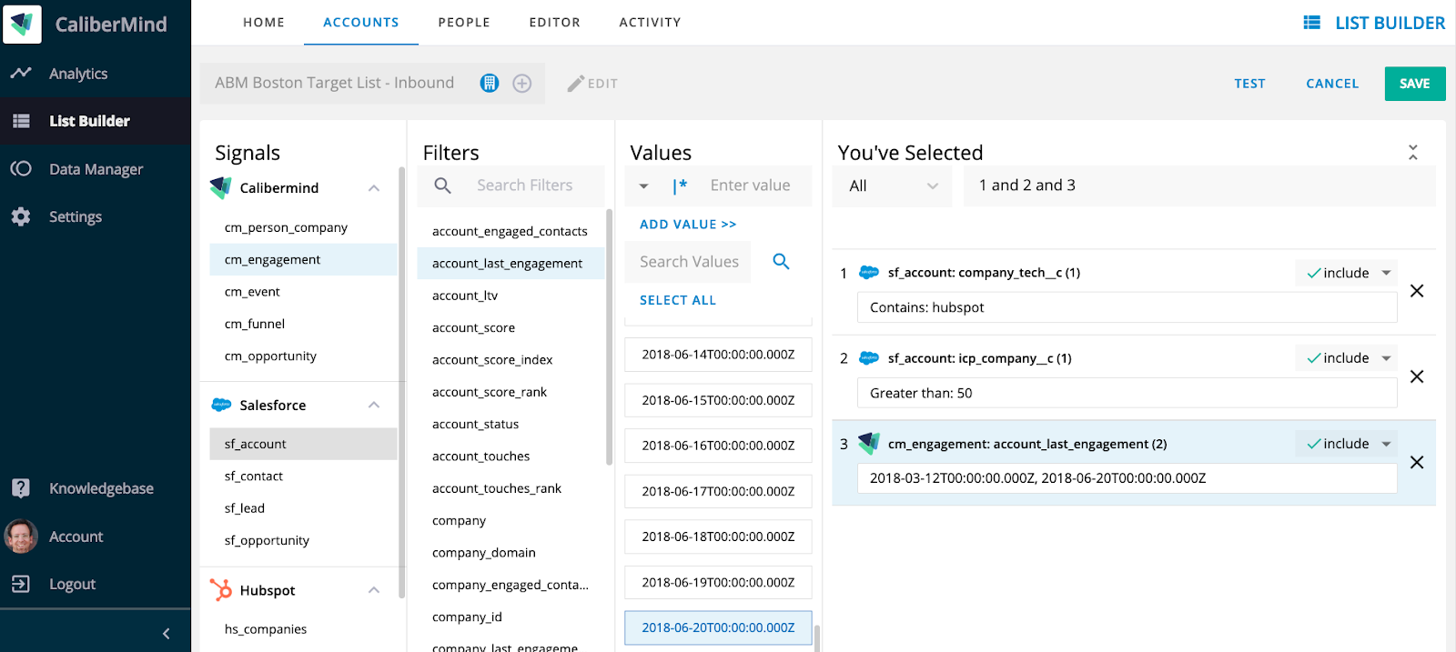Open the List Builder icon at top right
The width and height of the screenshot is (1456, 652).
pos(1312,23)
